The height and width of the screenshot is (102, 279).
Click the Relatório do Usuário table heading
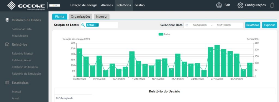(x=165, y=91)
